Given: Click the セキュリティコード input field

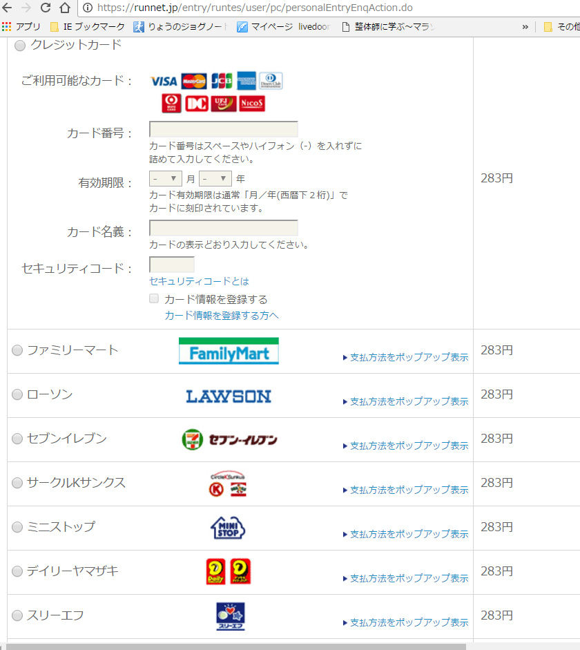Looking at the screenshot, I should click(x=171, y=265).
